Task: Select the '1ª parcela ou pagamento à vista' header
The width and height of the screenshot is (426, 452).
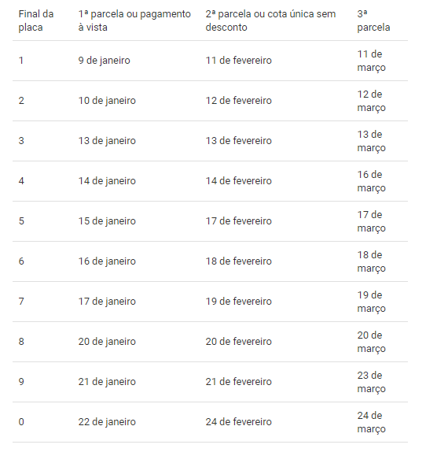Action: coord(134,20)
